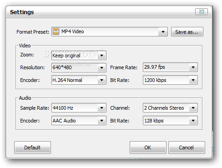Click the MP4 Video film icon
This screenshot has height=168, width=222.
56,31
